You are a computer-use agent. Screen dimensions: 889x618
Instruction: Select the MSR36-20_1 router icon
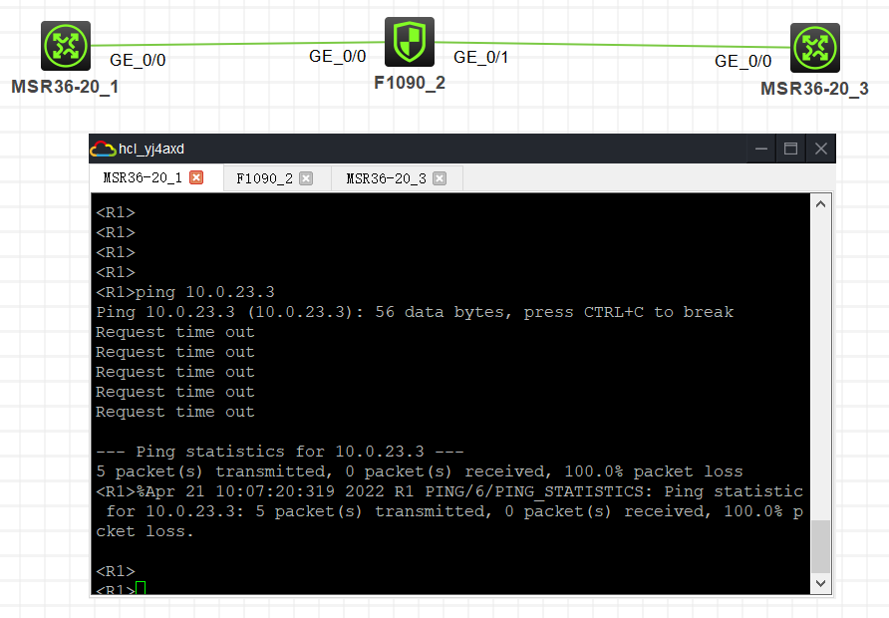[x=66, y=46]
